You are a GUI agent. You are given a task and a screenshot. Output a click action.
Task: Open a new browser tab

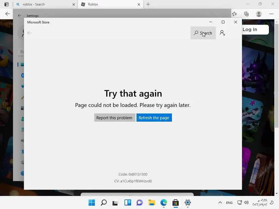point(148,4)
